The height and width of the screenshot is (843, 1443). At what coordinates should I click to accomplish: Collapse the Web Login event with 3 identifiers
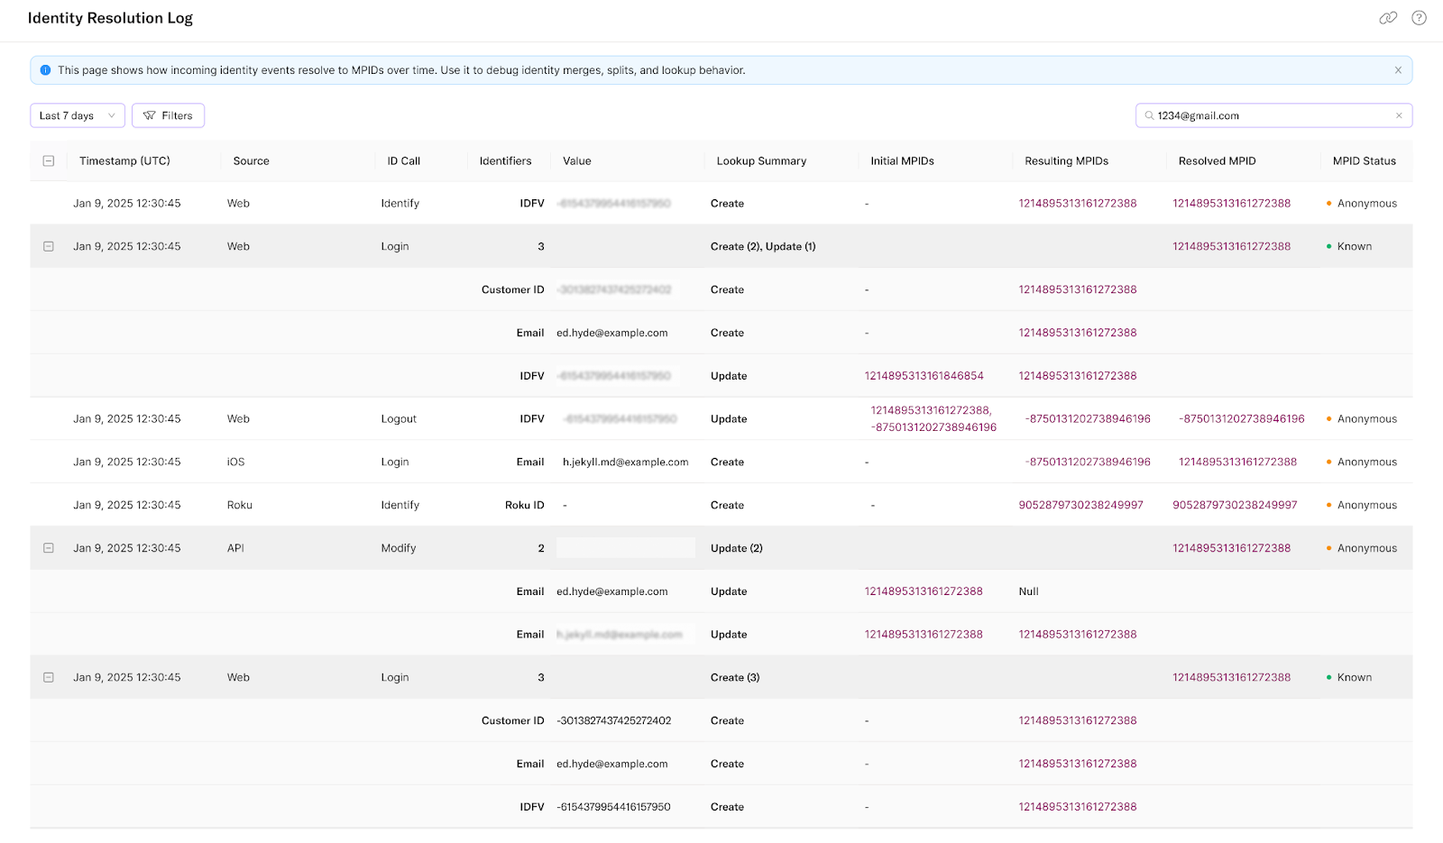point(49,245)
